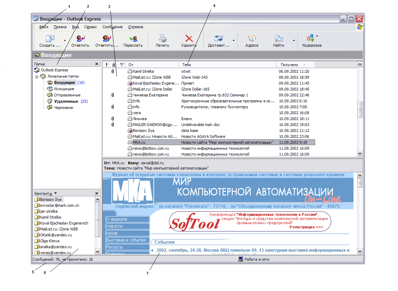Open the 'Архив' navigation link in preview

pos(127,233)
